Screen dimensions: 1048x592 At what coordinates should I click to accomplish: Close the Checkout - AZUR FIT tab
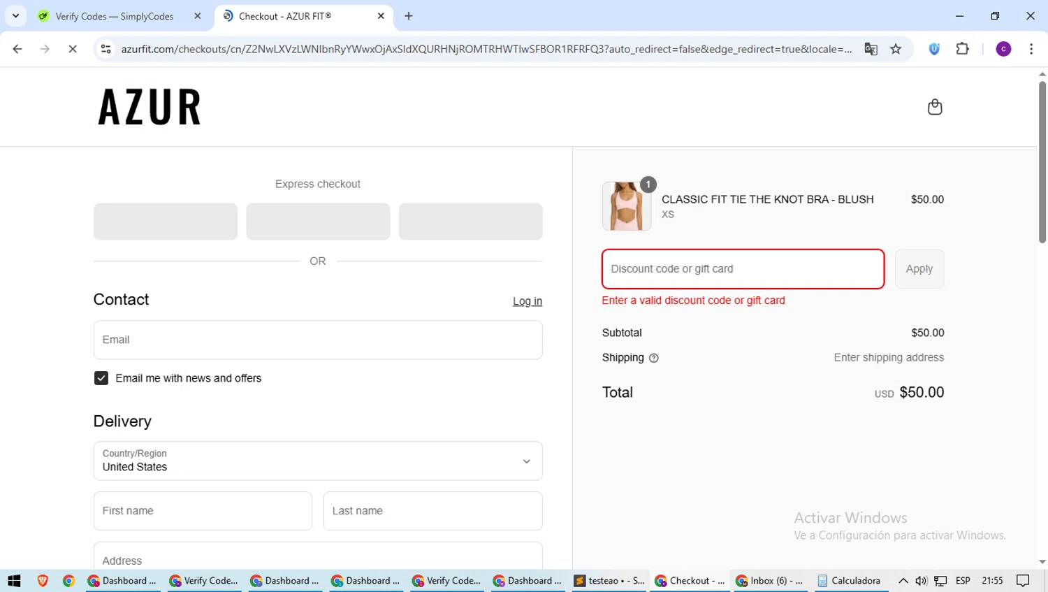point(381,16)
